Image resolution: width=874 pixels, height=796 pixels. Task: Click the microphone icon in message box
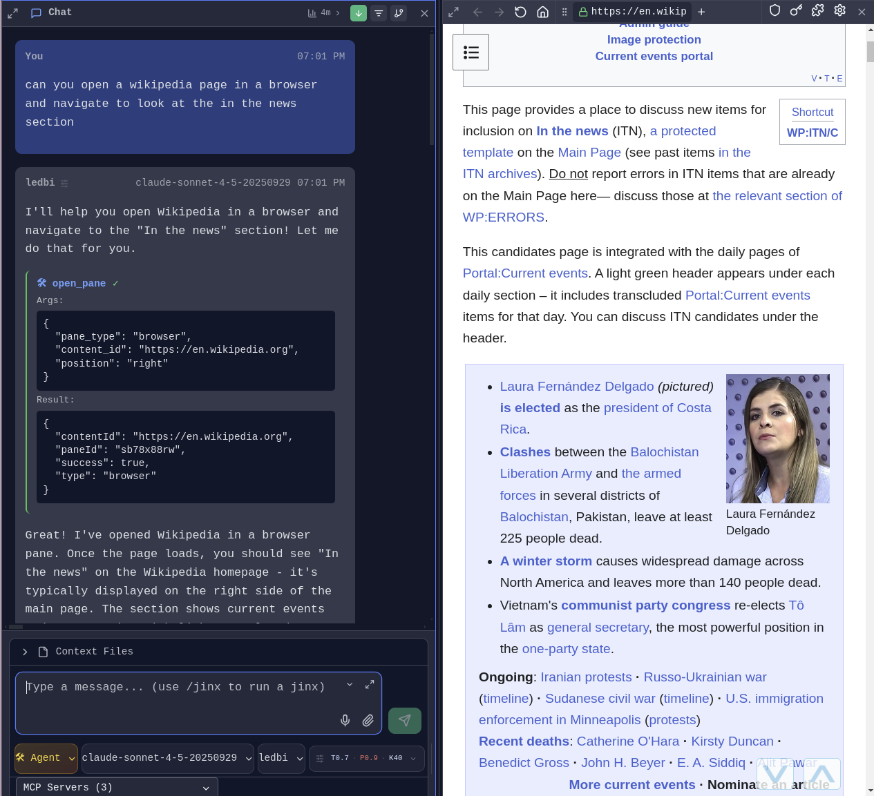tap(345, 720)
